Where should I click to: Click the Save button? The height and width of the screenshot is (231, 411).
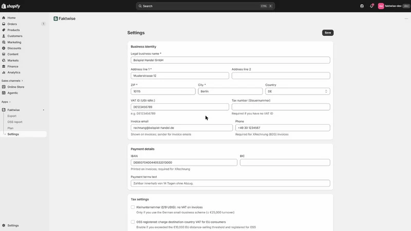point(328,33)
